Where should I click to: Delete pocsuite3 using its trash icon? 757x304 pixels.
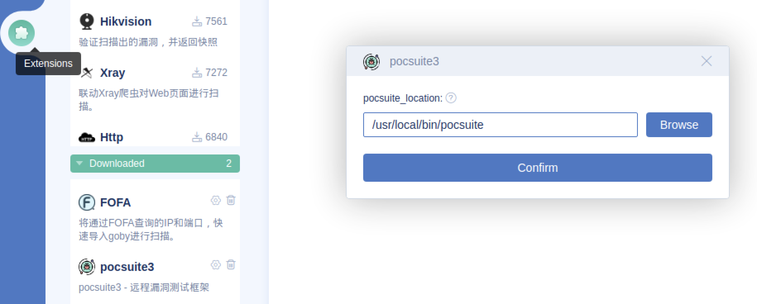click(231, 265)
